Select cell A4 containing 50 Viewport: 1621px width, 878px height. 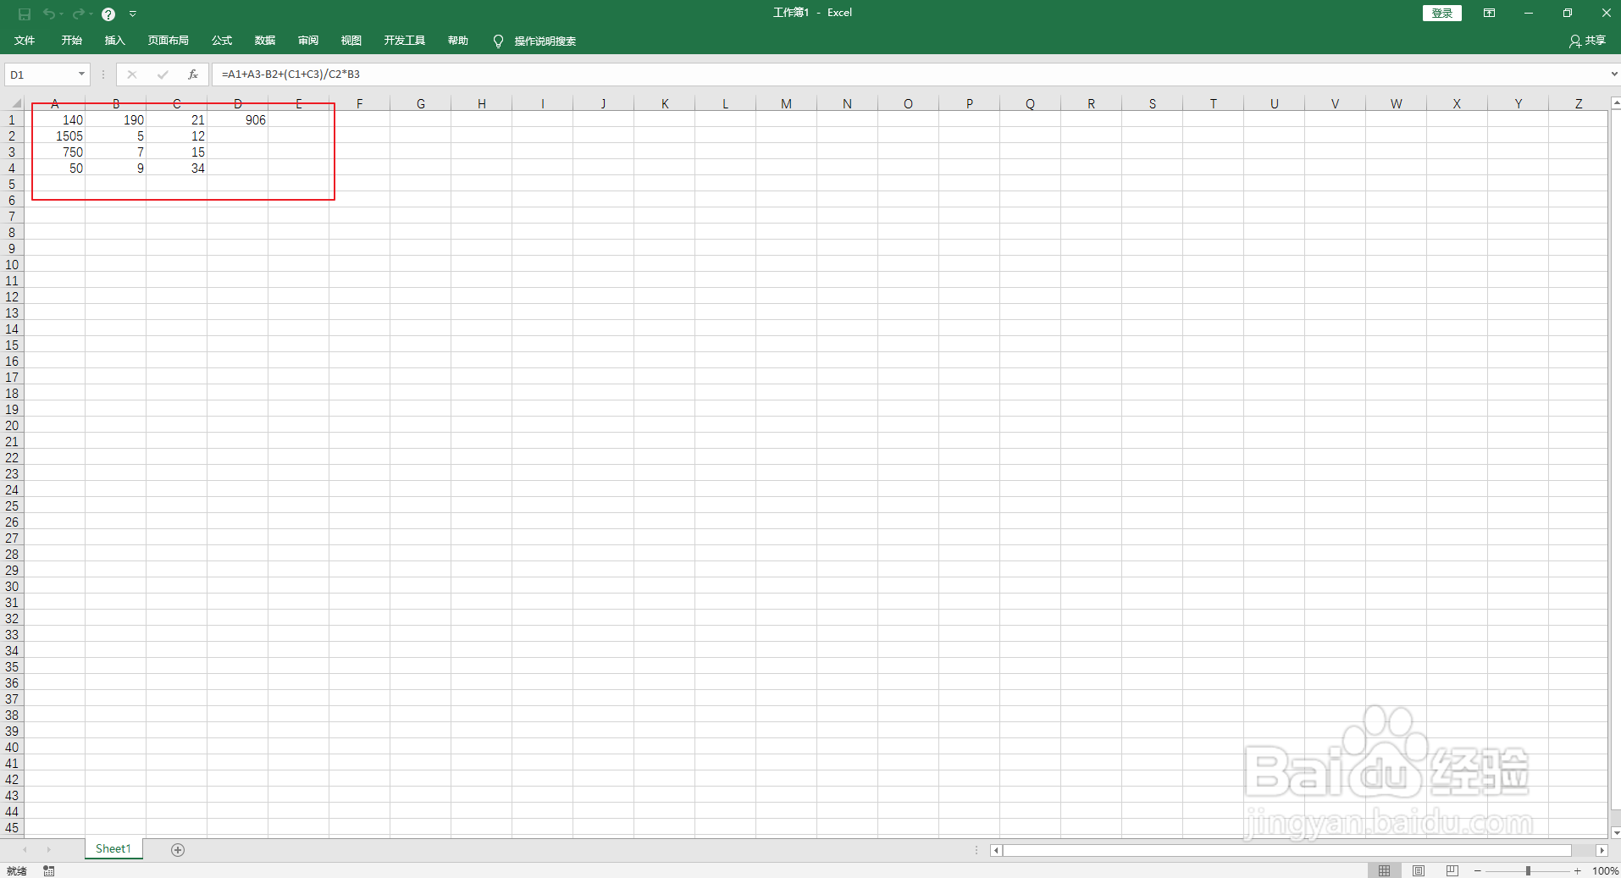point(54,168)
